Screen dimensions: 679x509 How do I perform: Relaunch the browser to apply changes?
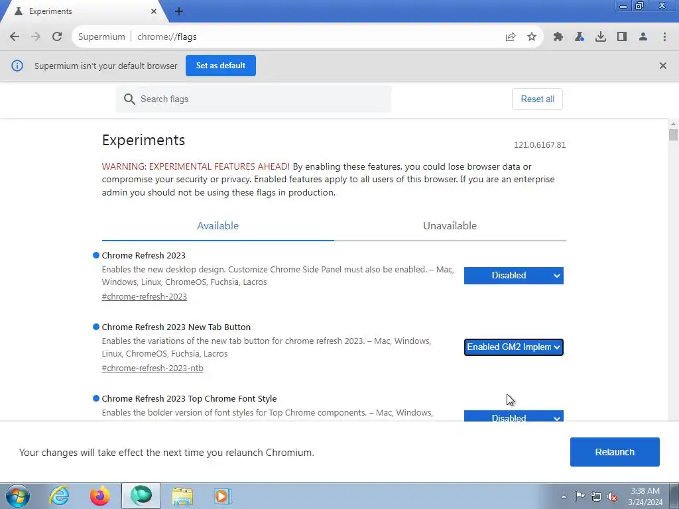coord(615,452)
